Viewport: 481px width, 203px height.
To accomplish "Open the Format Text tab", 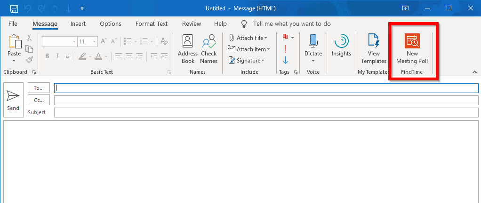I will [x=152, y=24].
